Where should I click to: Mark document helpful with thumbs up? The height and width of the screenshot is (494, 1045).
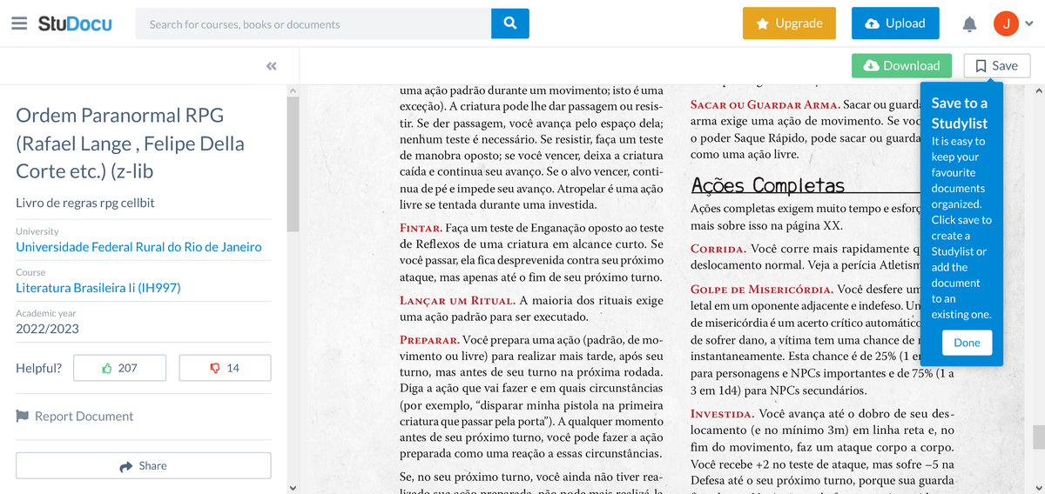[119, 368]
